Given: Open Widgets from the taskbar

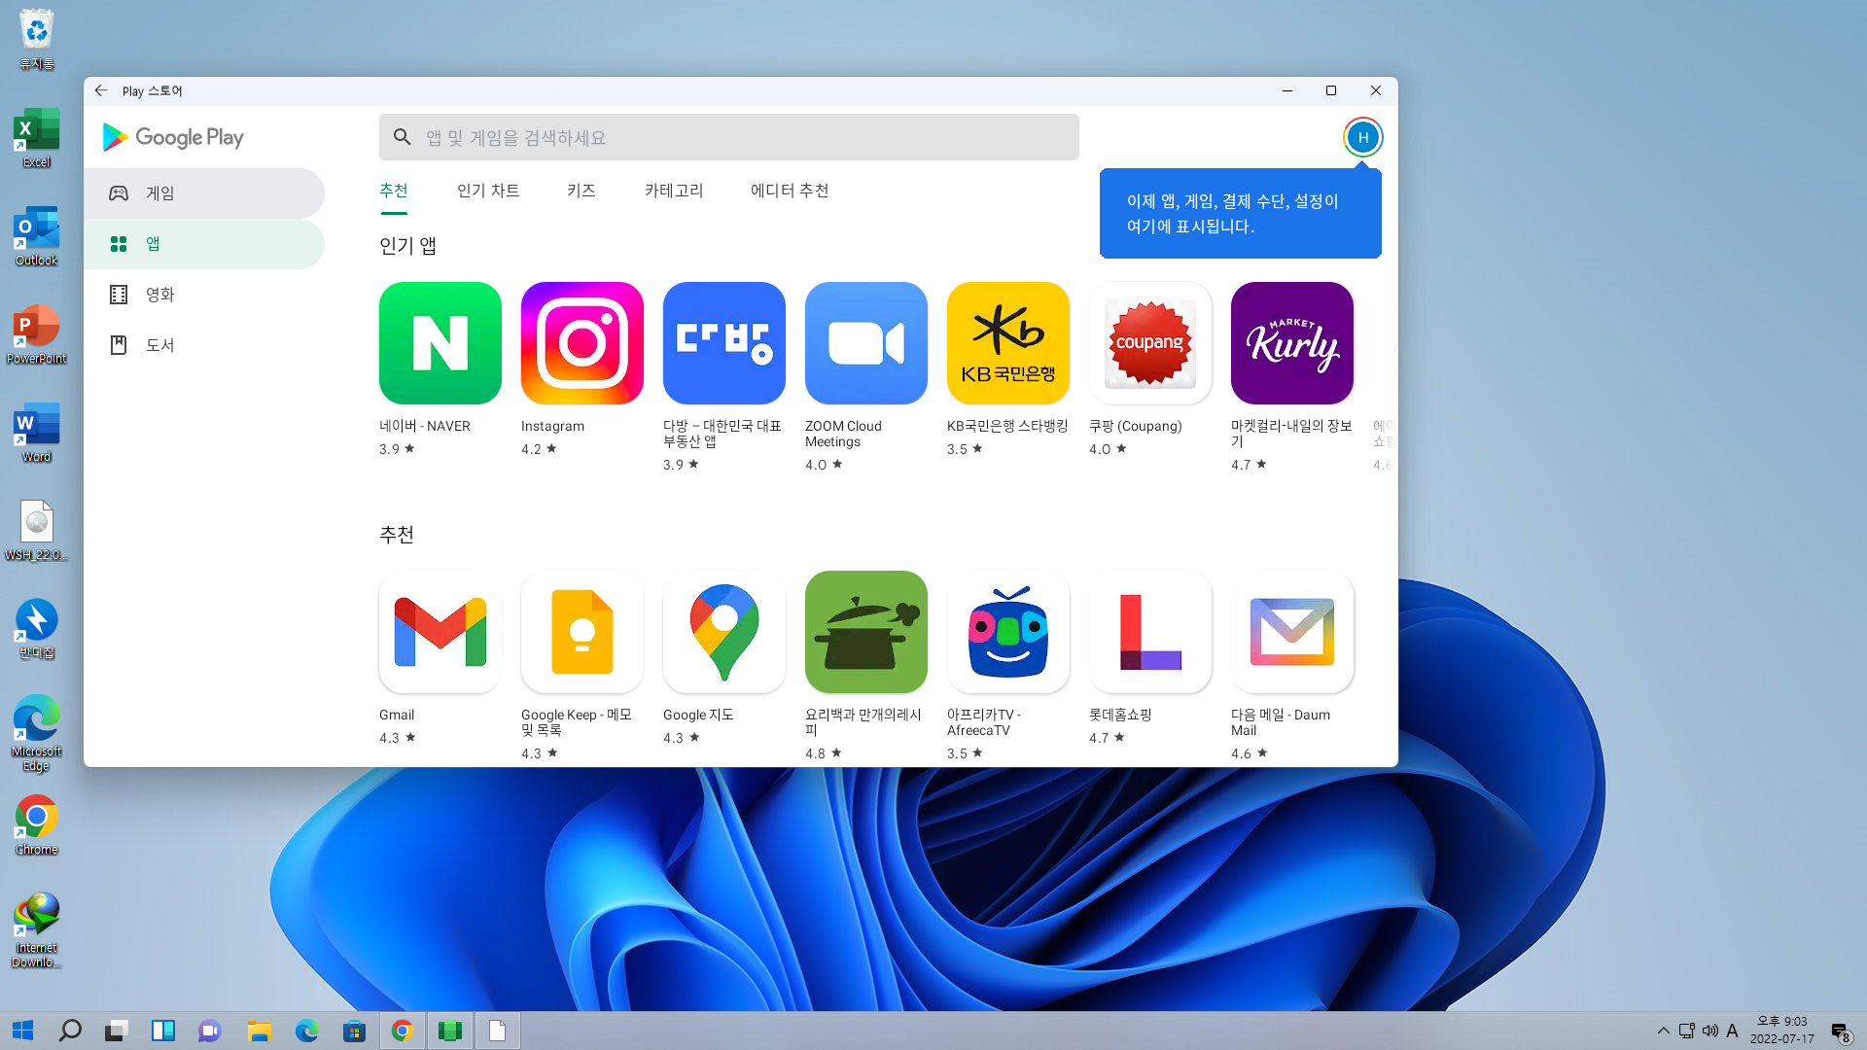Looking at the screenshot, I should [163, 1031].
